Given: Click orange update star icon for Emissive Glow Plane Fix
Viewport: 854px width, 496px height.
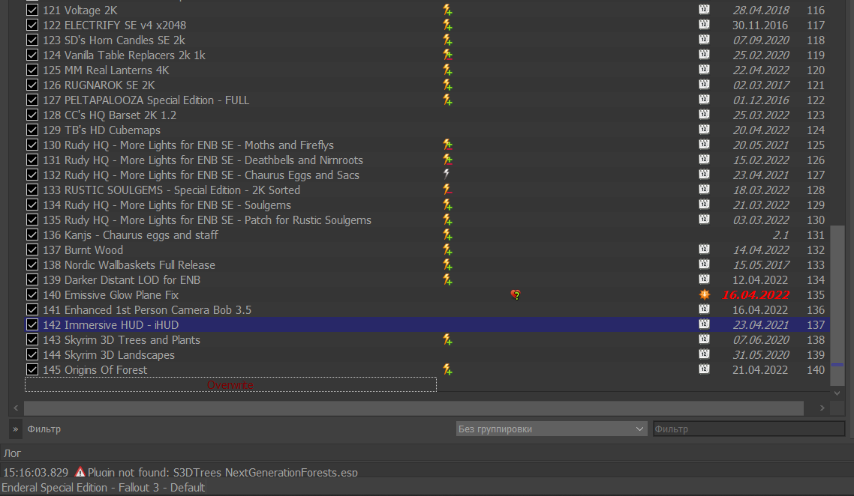Looking at the screenshot, I should (x=704, y=294).
